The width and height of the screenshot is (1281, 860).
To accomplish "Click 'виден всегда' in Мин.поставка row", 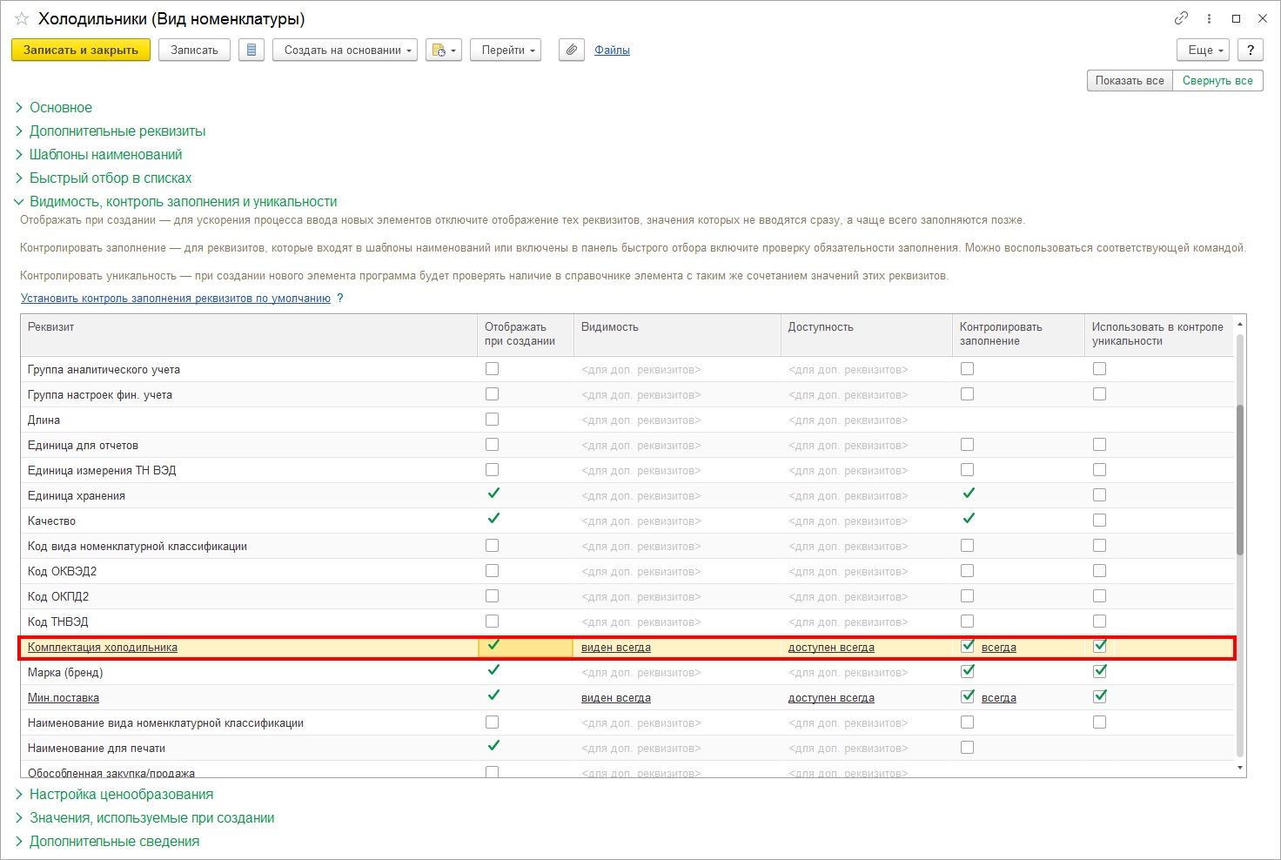I will tap(615, 698).
